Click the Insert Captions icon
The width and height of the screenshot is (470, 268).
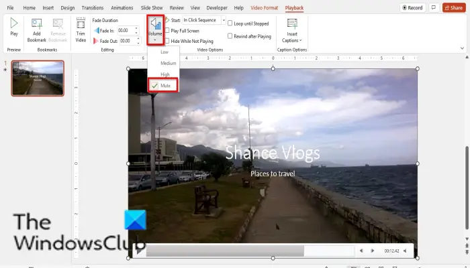pos(292,24)
